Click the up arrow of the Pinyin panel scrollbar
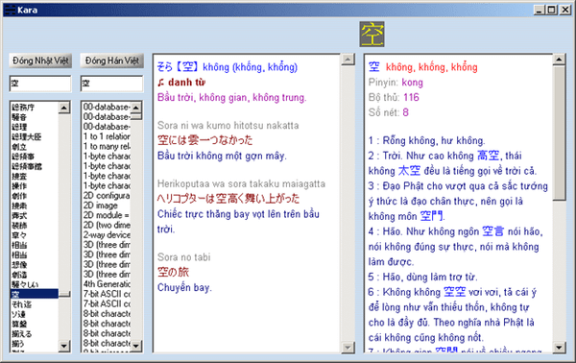 click(559, 60)
